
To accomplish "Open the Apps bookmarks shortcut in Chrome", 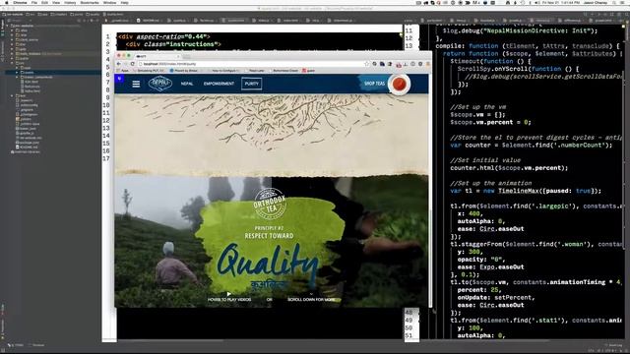I will point(123,71).
